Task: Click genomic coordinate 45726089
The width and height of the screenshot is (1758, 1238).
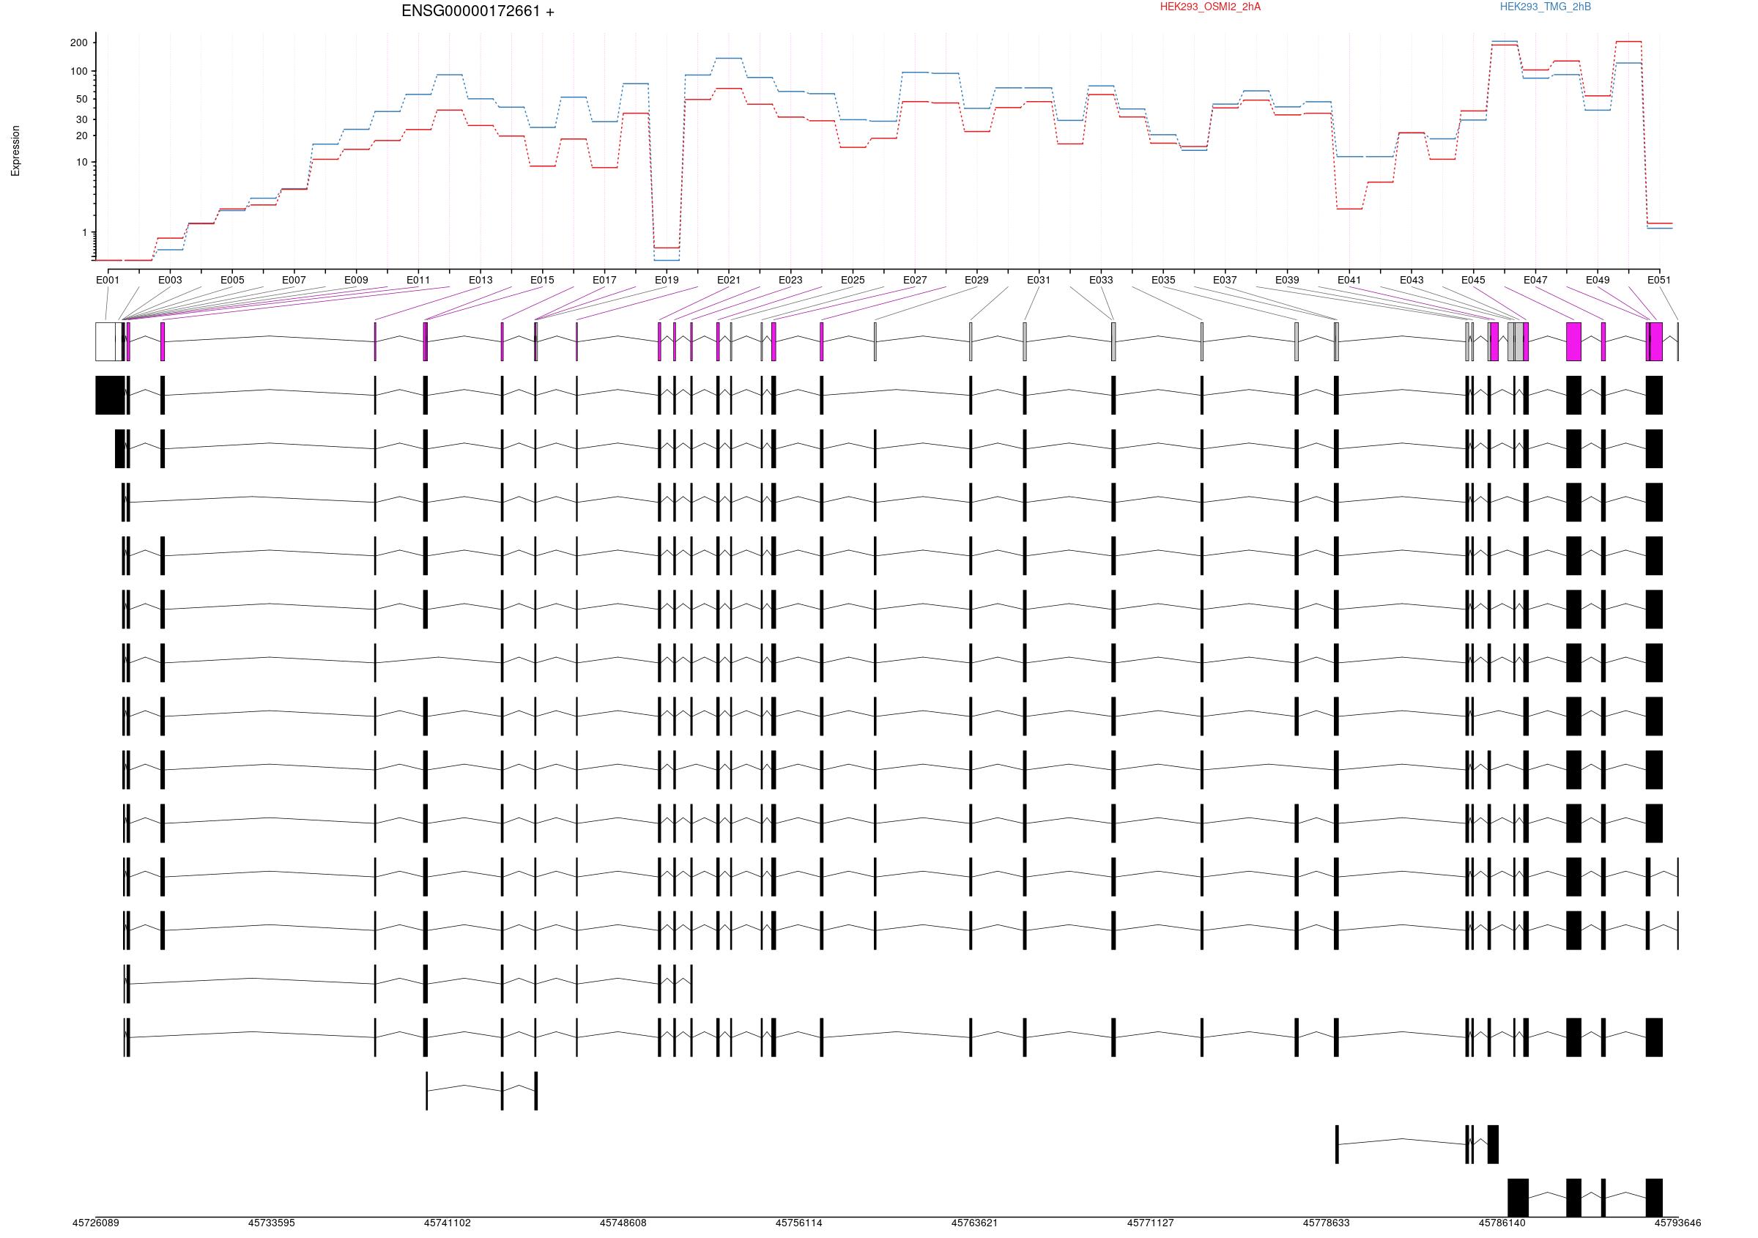Action: click(96, 1223)
